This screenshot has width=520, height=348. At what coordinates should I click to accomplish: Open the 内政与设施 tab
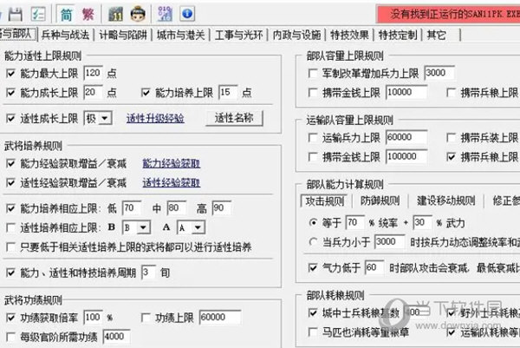(296, 35)
